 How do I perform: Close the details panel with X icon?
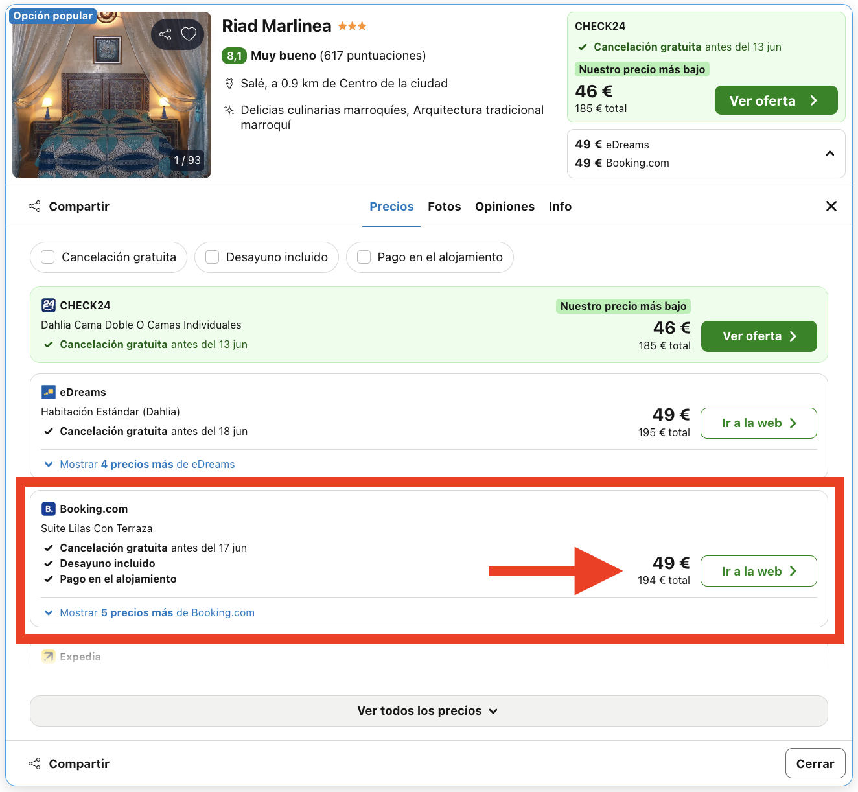(831, 206)
